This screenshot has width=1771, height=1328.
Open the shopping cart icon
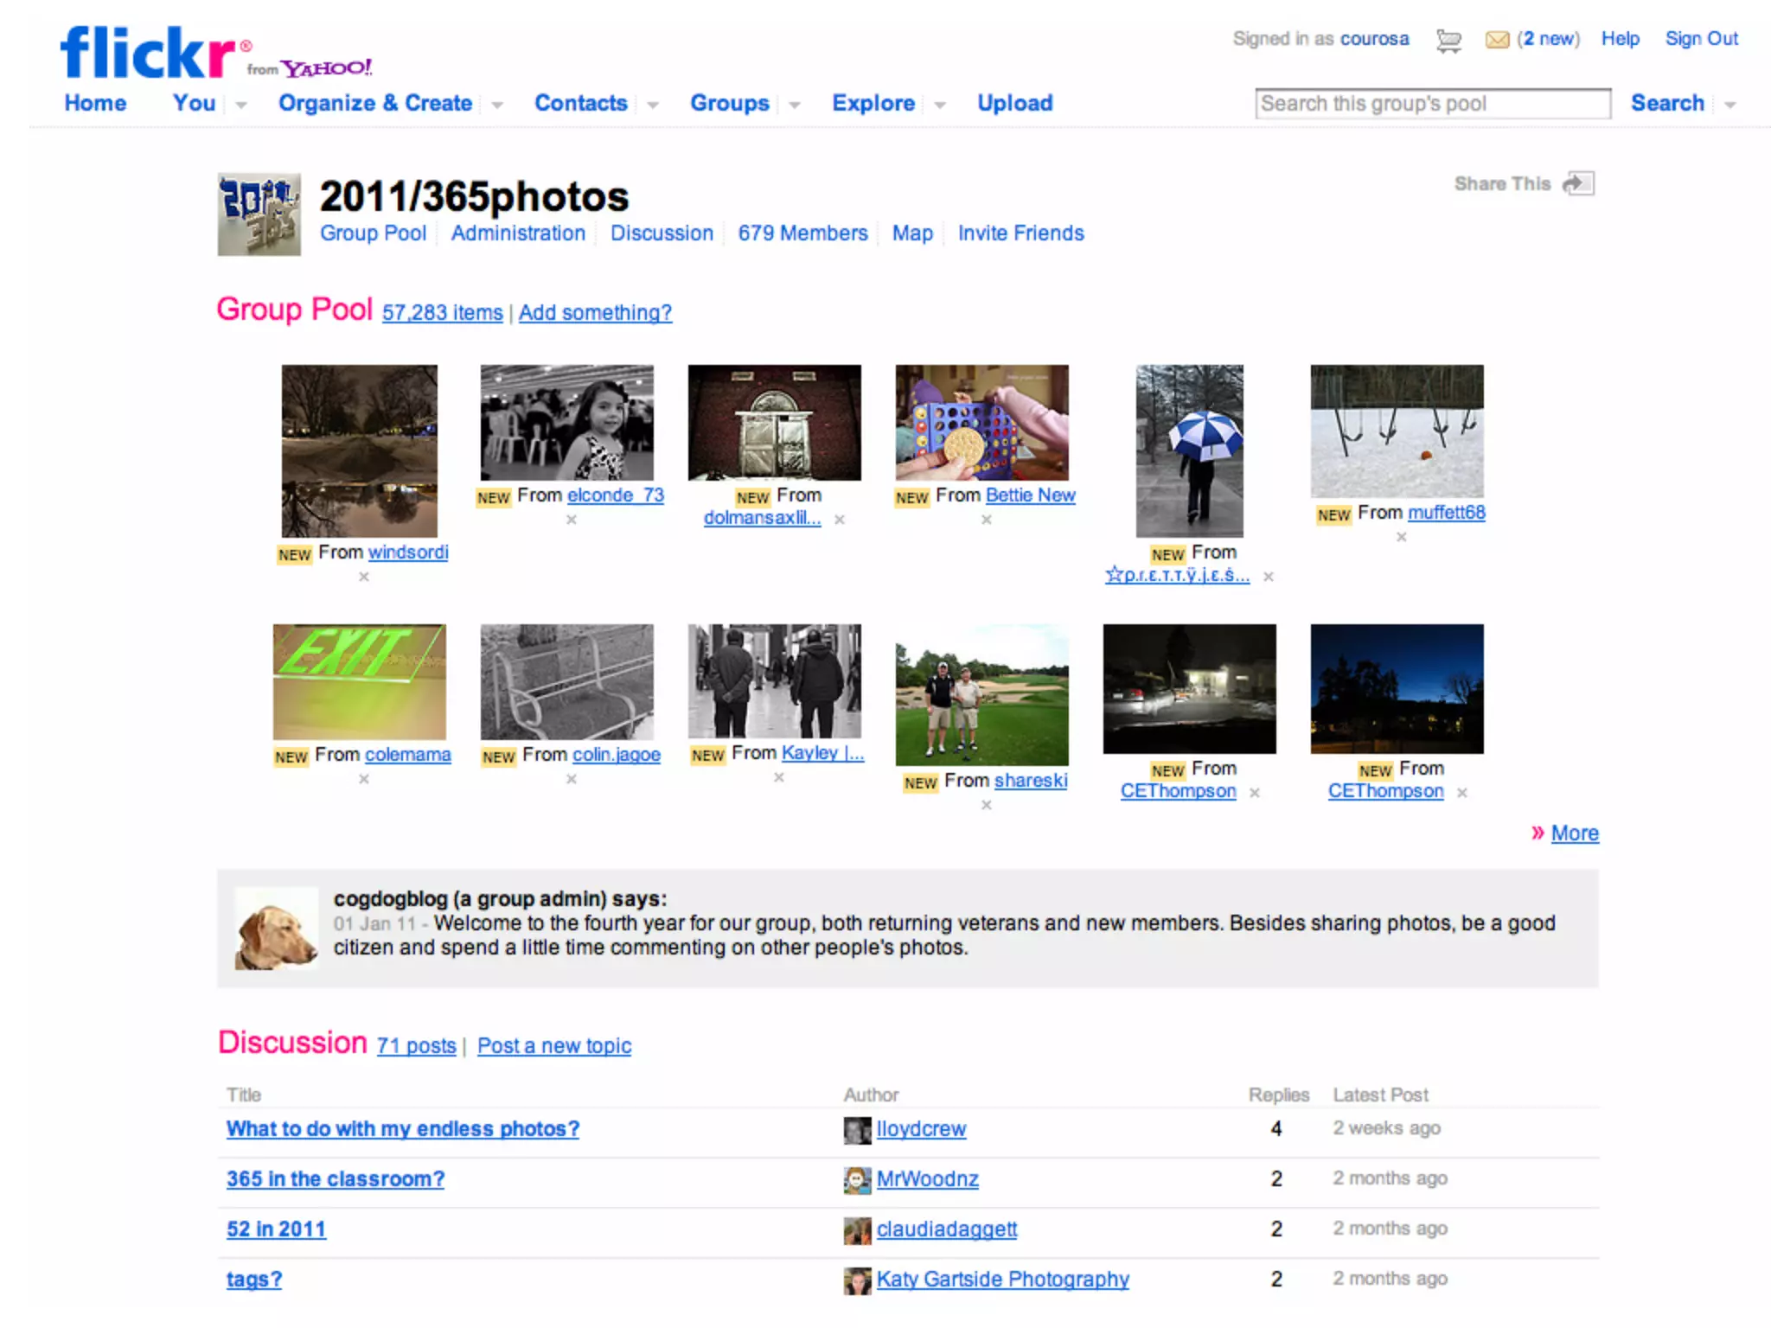click(1448, 40)
